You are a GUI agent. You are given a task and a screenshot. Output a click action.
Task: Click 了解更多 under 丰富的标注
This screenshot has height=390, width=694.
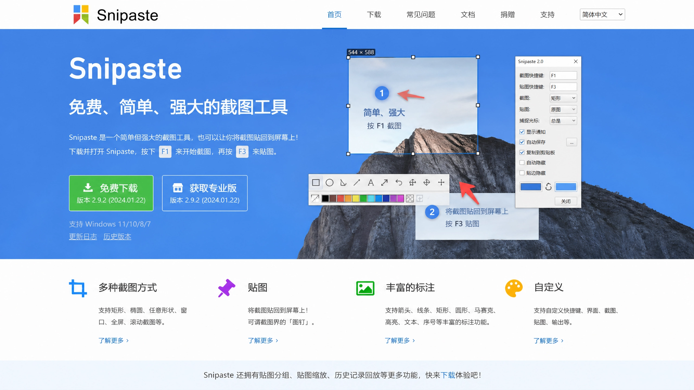400,341
